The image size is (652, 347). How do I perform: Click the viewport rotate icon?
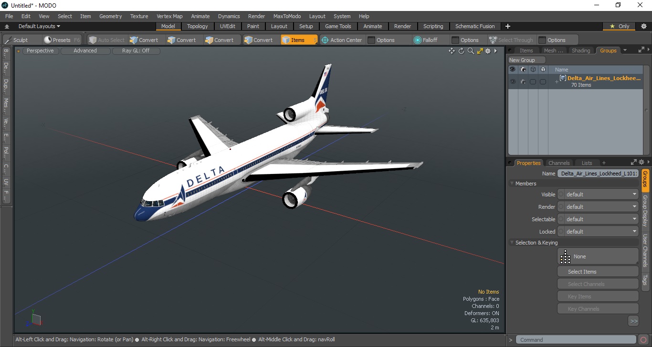click(x=461, y=51)
